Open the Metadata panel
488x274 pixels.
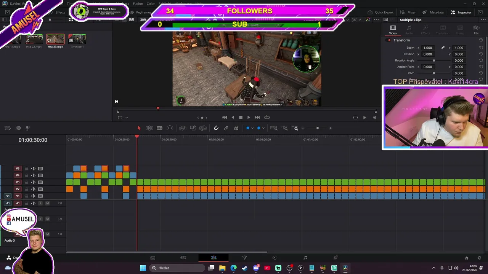tap(433, 12)
